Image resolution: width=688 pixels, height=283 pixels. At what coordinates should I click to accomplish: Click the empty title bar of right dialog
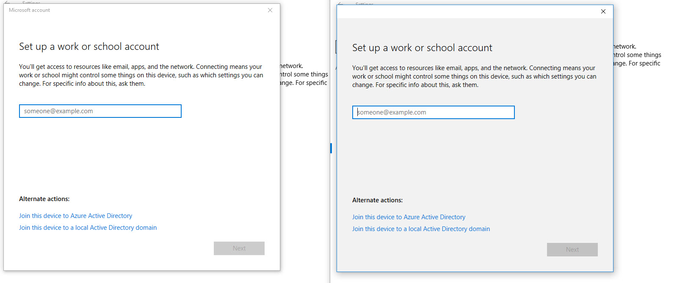click(x=466, y=11)
